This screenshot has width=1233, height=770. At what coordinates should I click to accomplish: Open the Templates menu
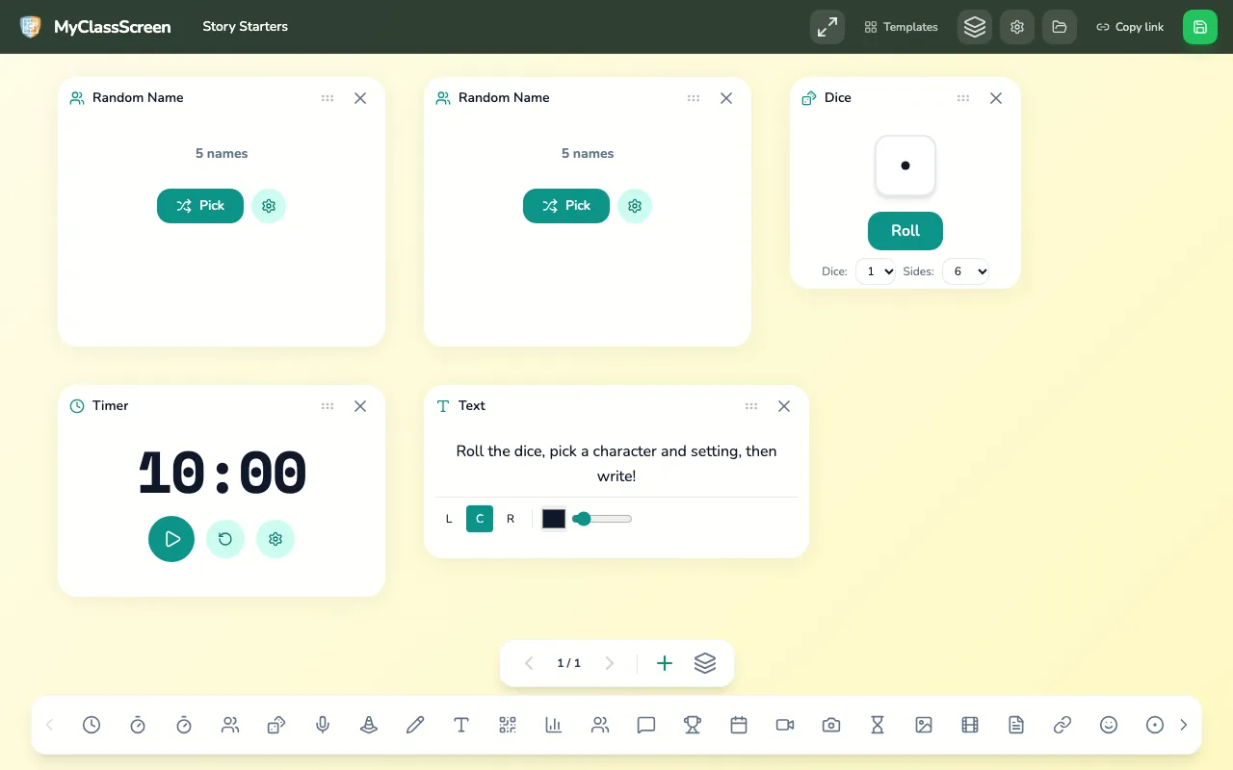coord(902,27)
